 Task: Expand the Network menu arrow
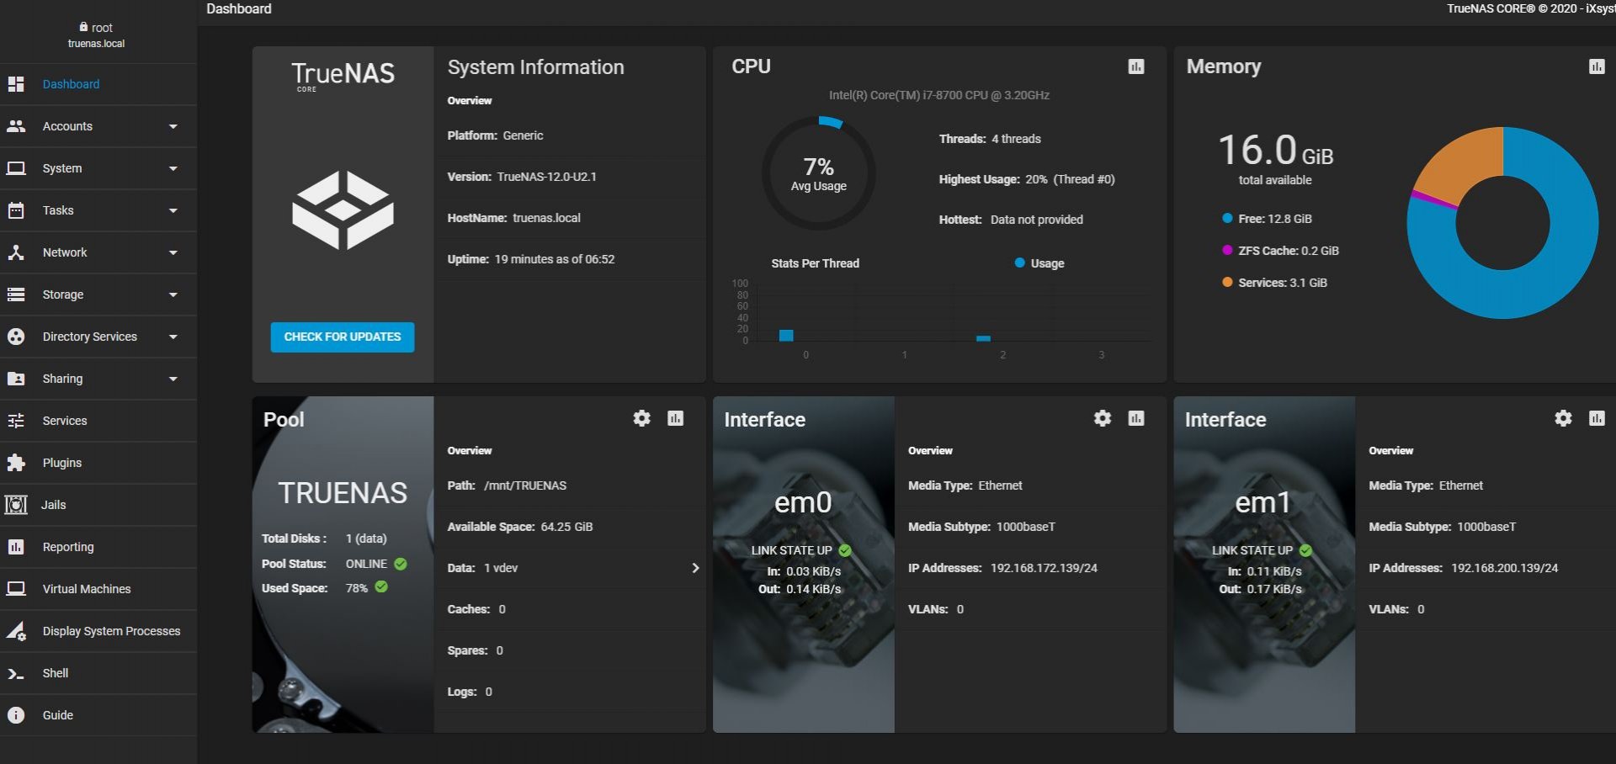coord(173,252)
